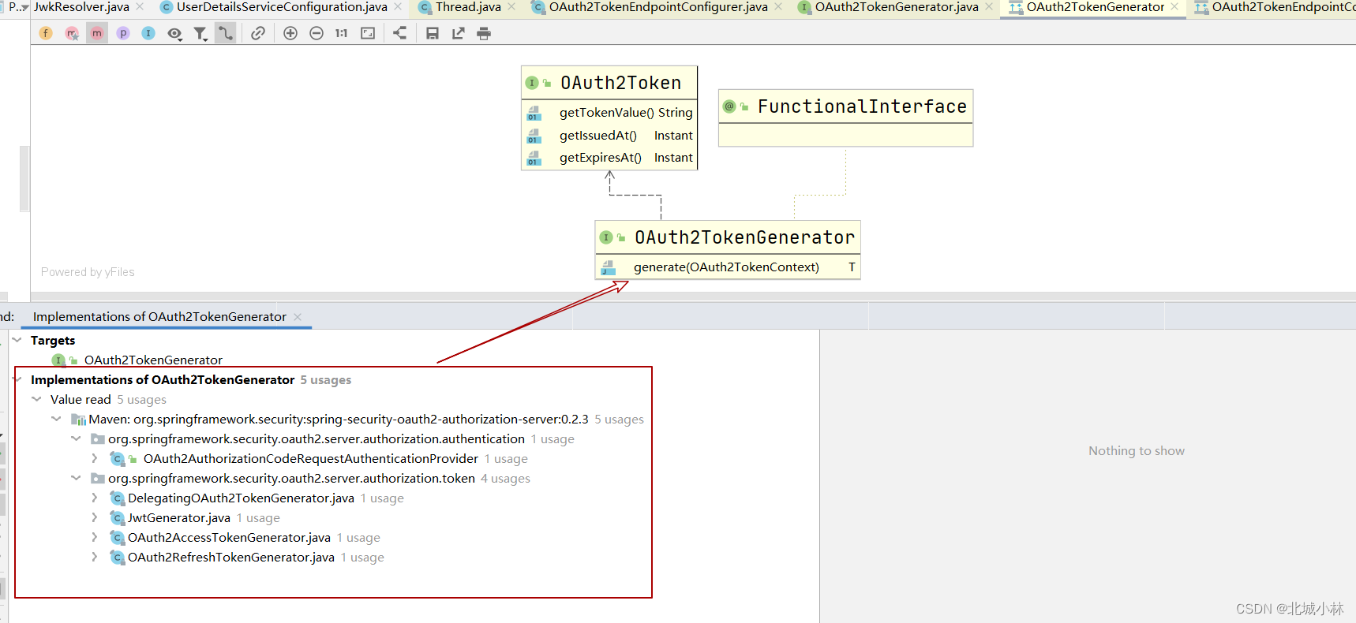Image resolution: width=1356 pixels, height=623 pixels.
Task: Select OAuth2TokenGenerator under Targets
Action: [153, 360]
